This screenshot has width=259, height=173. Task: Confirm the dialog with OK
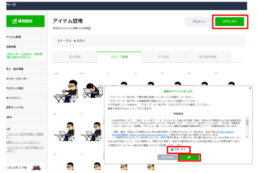pyautogui.click(x=189, y=157)
